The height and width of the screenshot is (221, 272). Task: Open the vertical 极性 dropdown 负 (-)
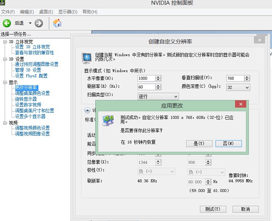coord(206,172)
